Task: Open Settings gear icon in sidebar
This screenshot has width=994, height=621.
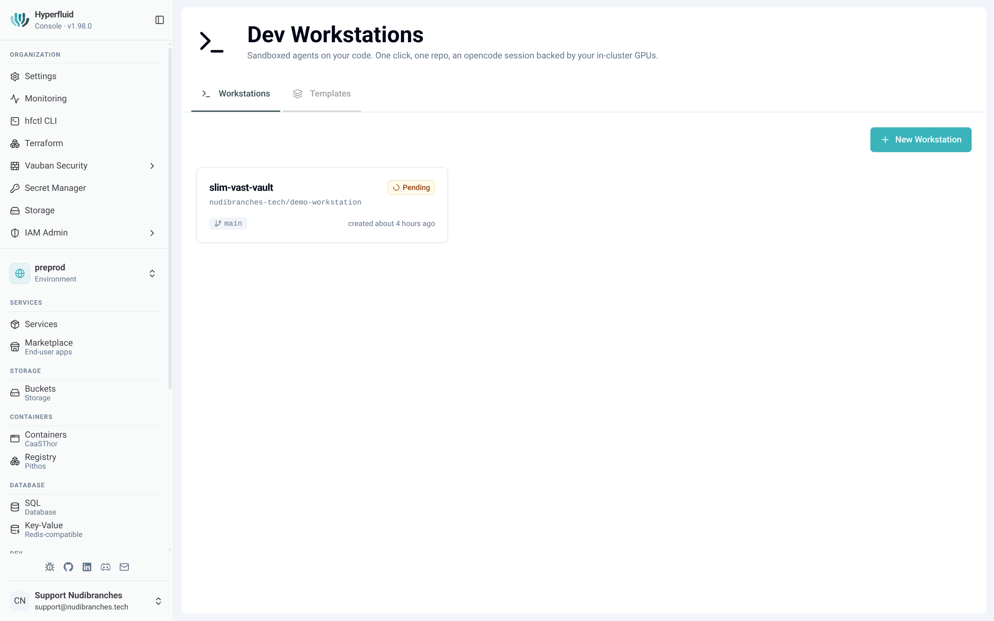Action: pos(15,77)
